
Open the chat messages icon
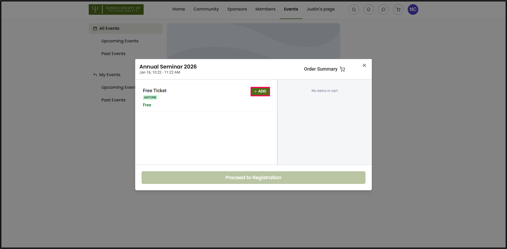383,9
